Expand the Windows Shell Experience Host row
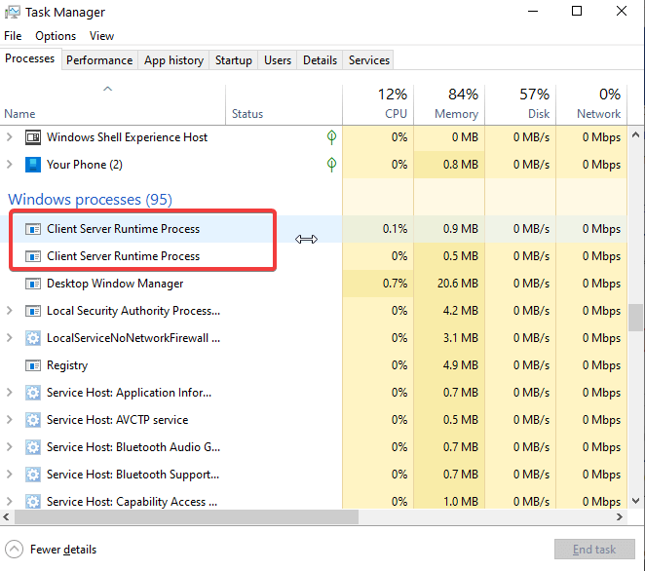 click(9, 137)
